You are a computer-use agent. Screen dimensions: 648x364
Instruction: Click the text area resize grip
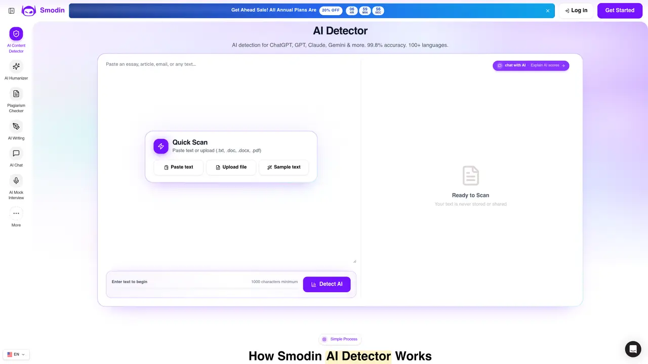point(354,261)
